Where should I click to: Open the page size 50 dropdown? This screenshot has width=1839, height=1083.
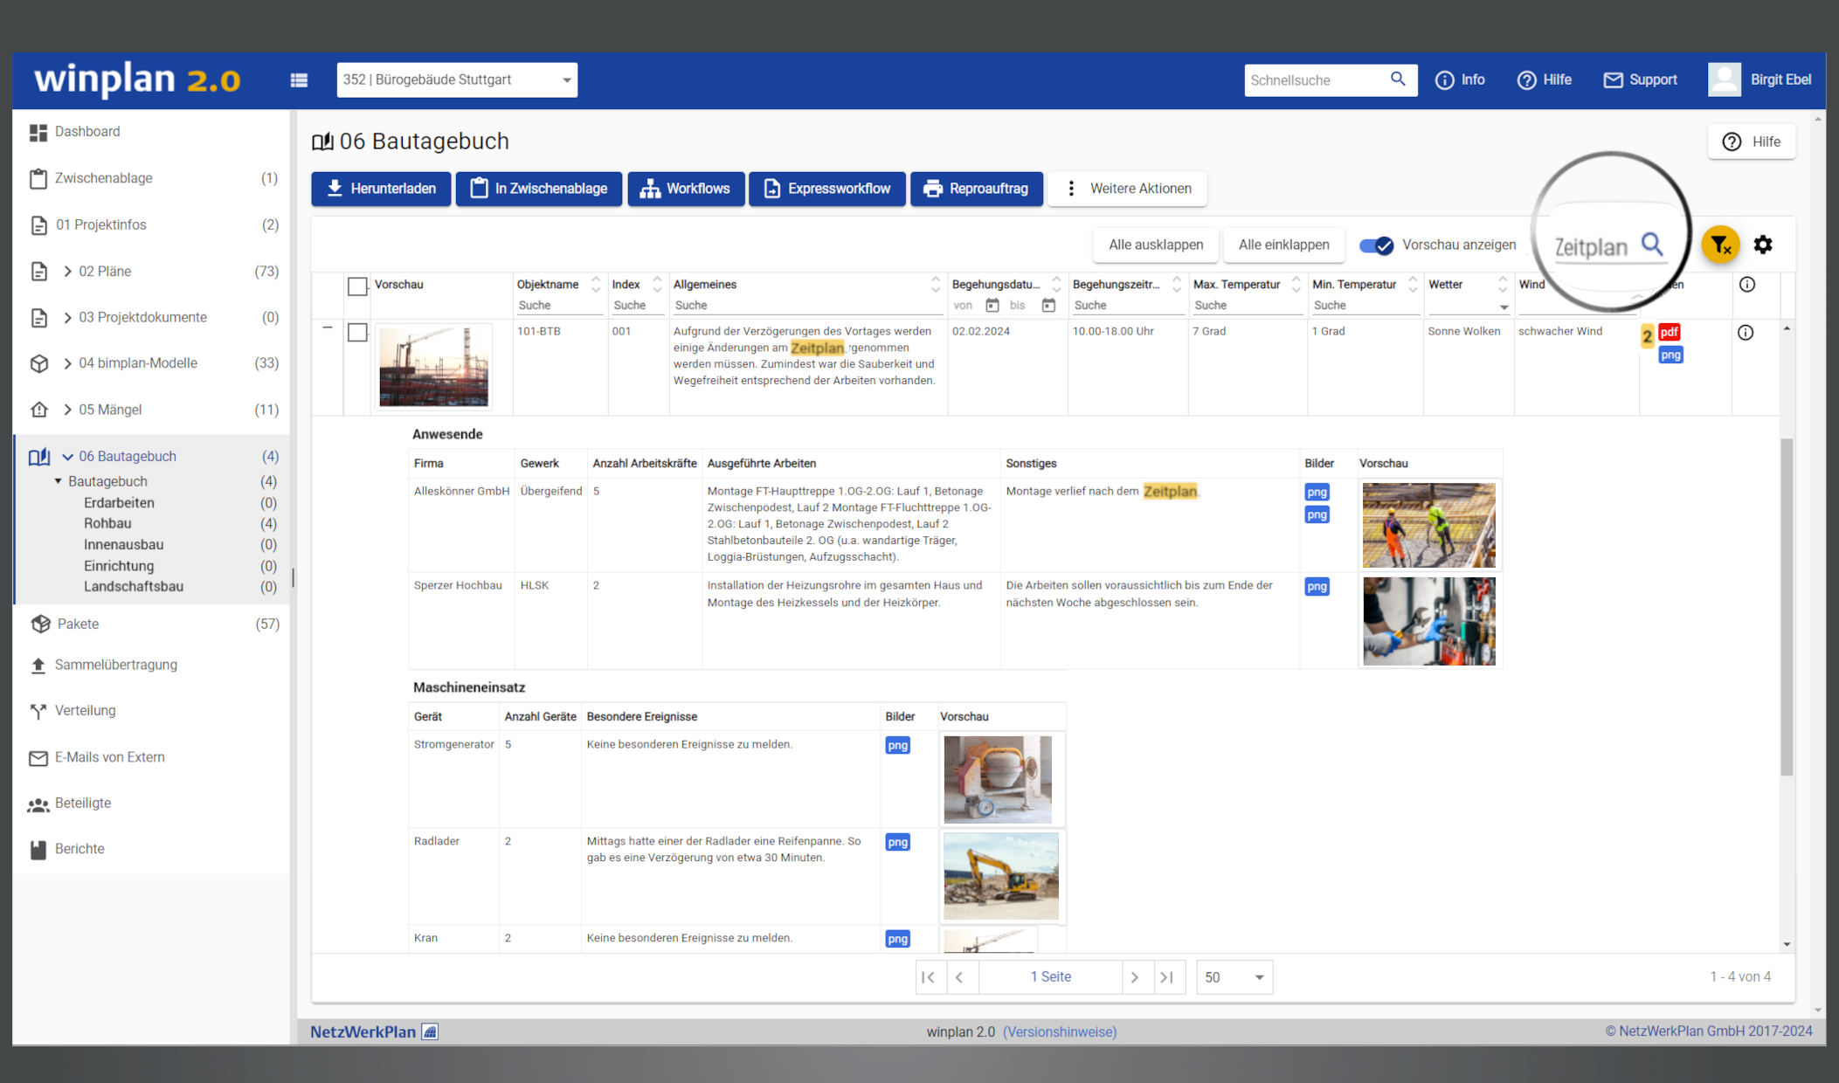[x=1234, y=977]
